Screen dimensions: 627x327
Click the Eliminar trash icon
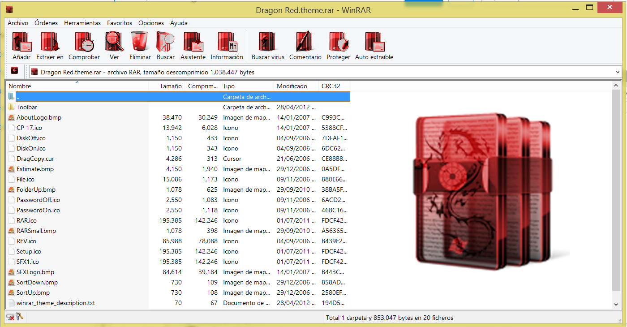click(140, 42)
